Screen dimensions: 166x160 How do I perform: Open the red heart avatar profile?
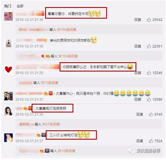(x=8, y=70)
